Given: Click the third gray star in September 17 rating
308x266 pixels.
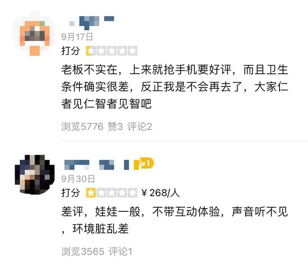Looking at the screenshot, I should 112,51.
